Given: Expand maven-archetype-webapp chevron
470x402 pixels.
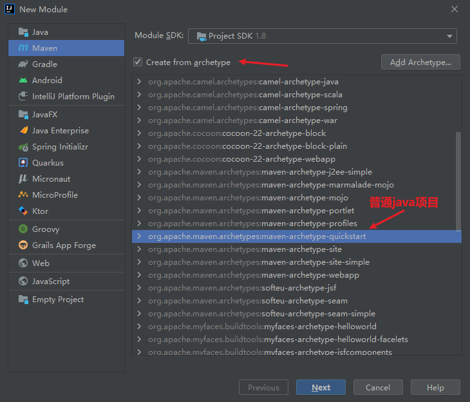Looking at the screenshot, I should point(139,275).
